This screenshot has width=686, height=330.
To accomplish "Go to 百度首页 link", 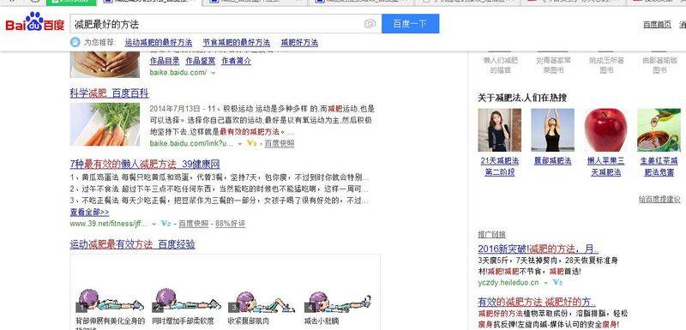I will (x=657, y=25).
